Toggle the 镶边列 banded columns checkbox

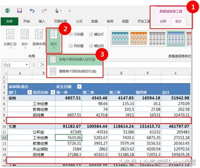coord(91,46)
